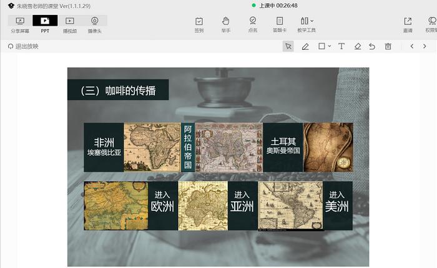Image resolution: width=437 pixels, height=268 pixels.
Task: Go to the next slide arrow
Action: click(425, 46)
